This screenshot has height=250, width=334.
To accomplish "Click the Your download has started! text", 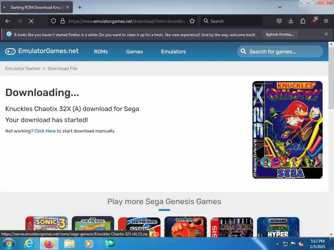I will 46,120.
